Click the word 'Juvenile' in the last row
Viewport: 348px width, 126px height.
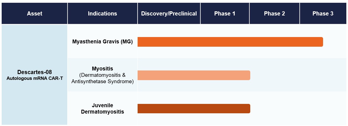point(102,106)
